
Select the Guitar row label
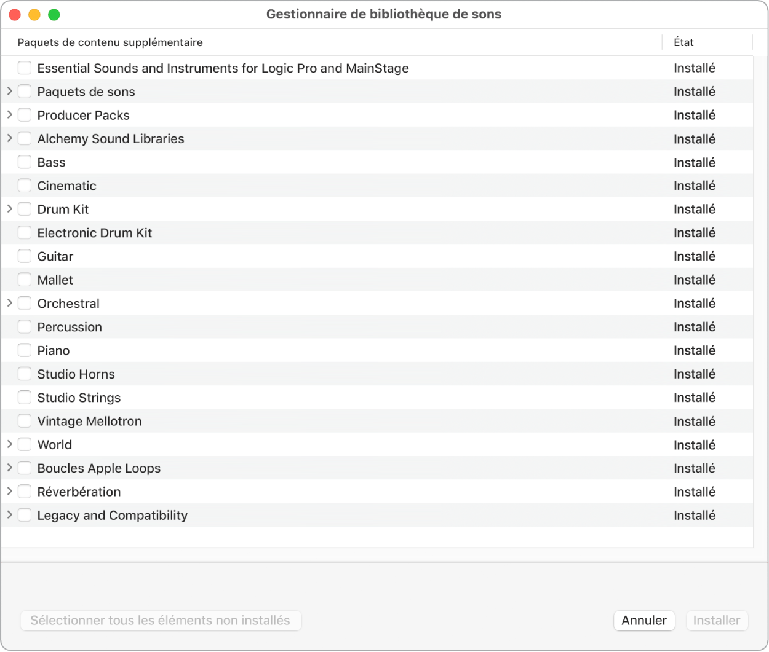(55, 256)
